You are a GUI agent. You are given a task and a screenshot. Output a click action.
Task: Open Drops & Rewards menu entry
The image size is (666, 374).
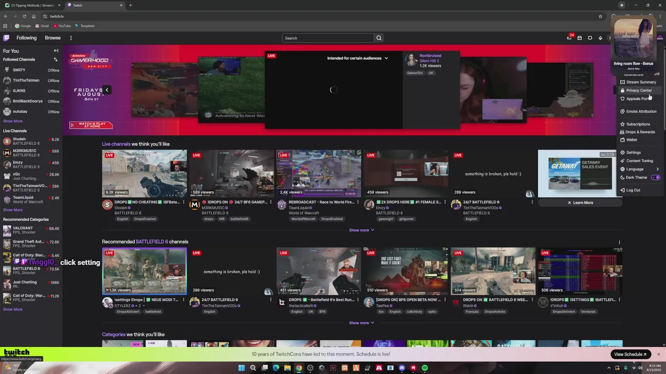point(640,132)
